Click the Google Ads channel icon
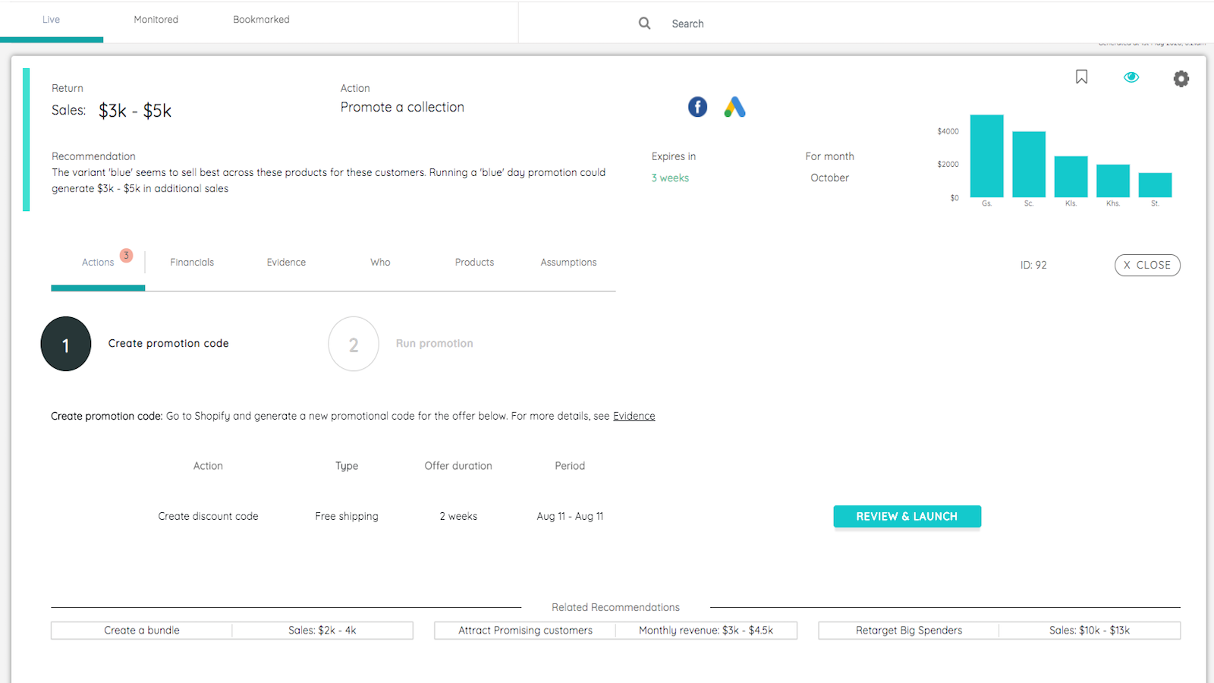This screenshot has width=1214, height=683. click(x=734, y=107)
